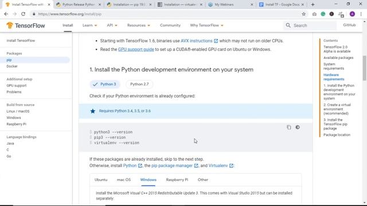367x206 pixels.
Task: Switch to My Webinars browser tab
Action: point(231,5)
